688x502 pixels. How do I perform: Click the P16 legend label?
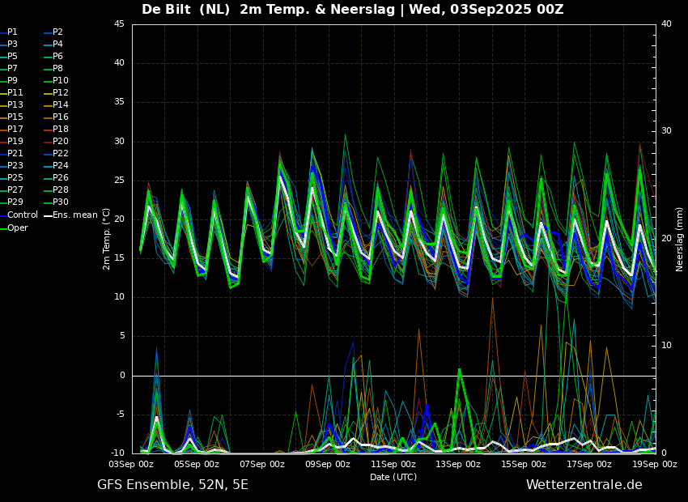(x=61, y=117)
